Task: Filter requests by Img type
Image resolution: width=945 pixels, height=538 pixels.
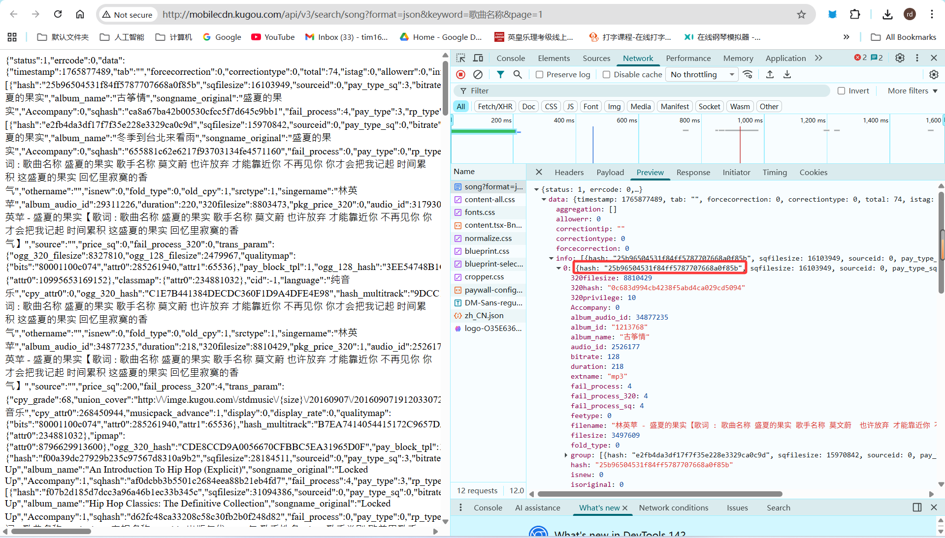Action: pos(614,106)
